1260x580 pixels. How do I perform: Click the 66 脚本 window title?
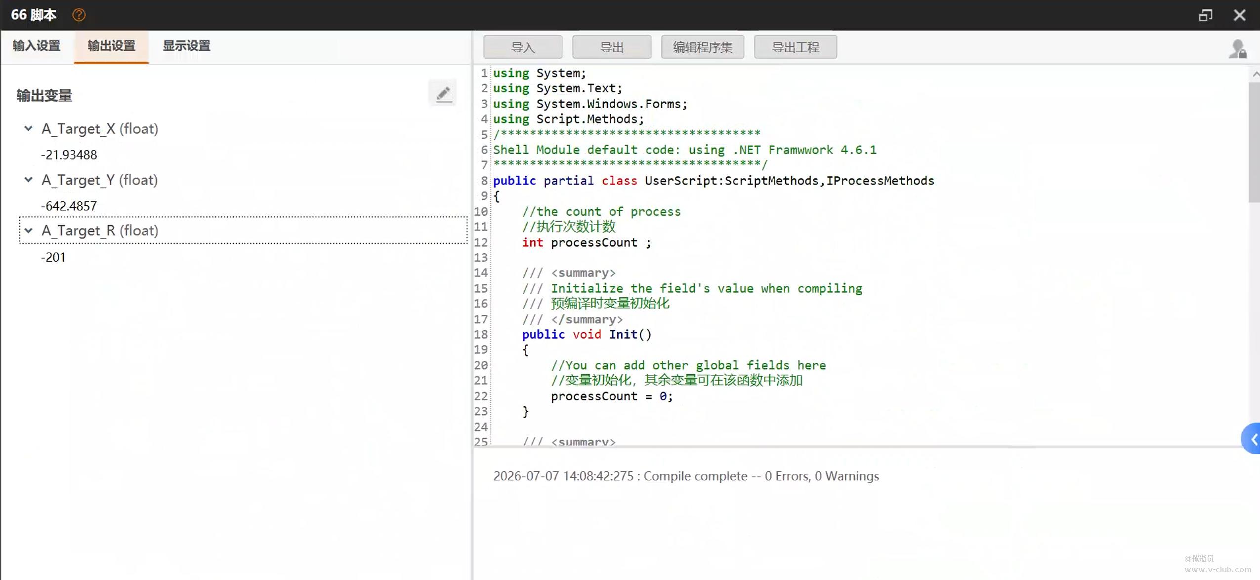coord(34,15)
